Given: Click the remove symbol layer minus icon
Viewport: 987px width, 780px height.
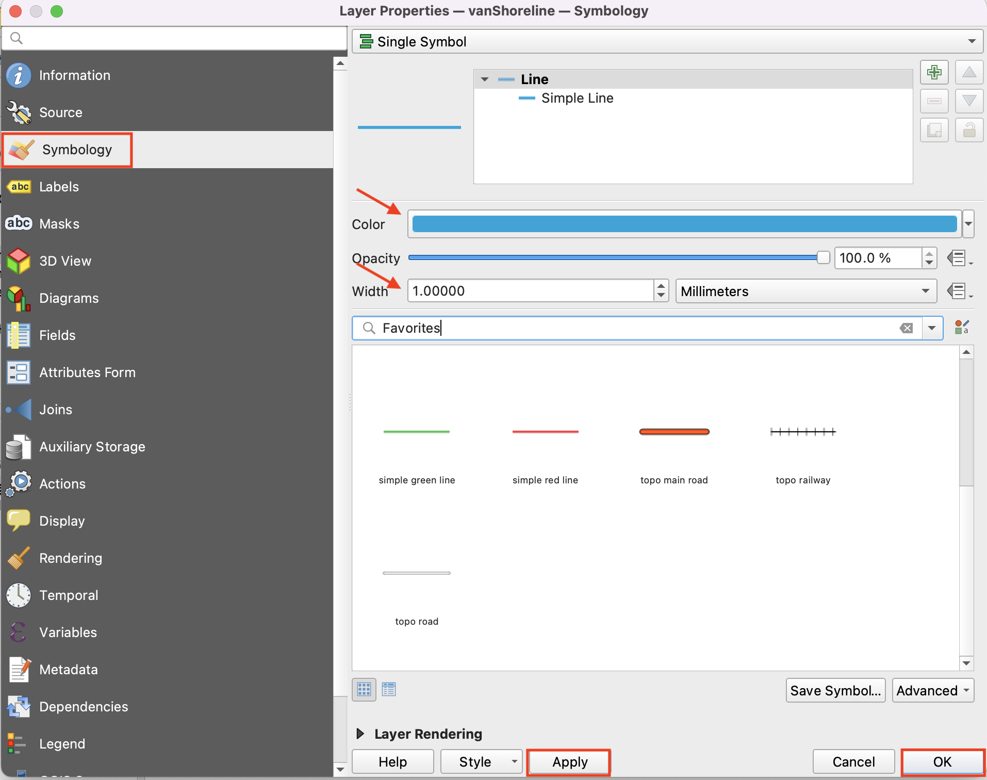Looking at the screenshot, I should [934, 101].
